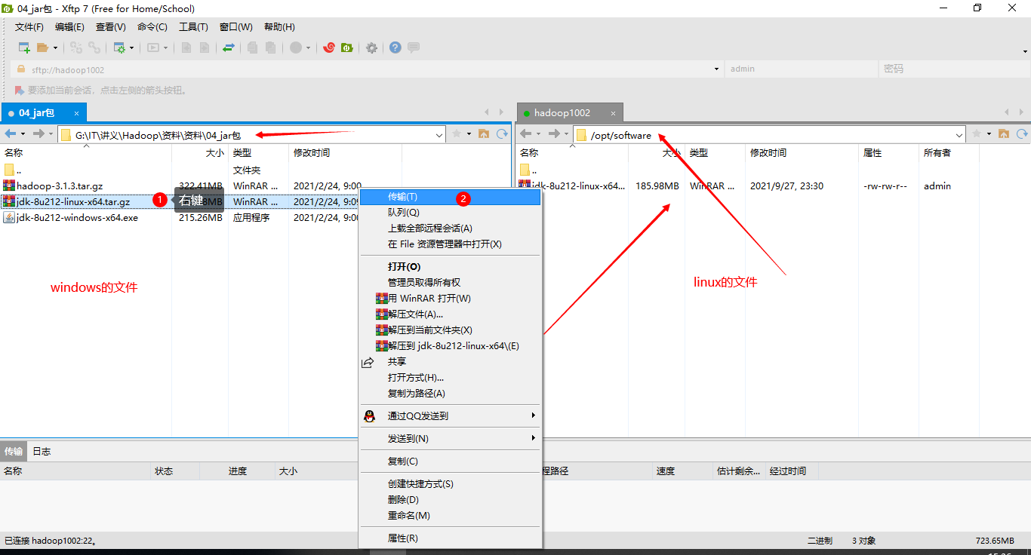This screenshot has height=555, width=1031.
Task: Close the hadoop1002 tab
Action: click(614, 113)
